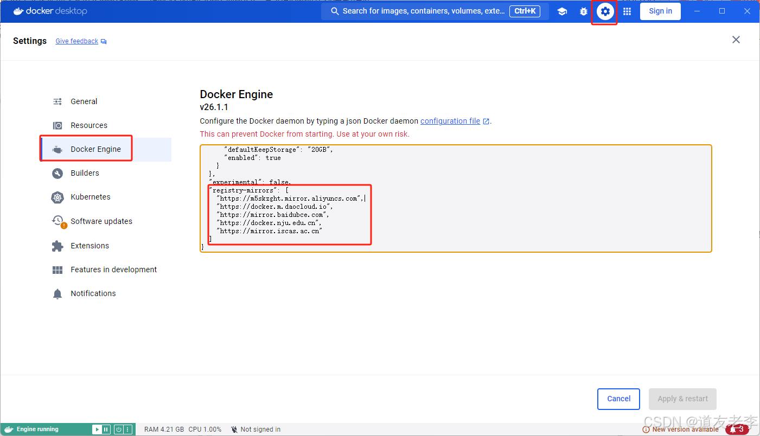Screen dimensions: 760x436
Task: Open the Give feedback link
Action: click(77, 41)
